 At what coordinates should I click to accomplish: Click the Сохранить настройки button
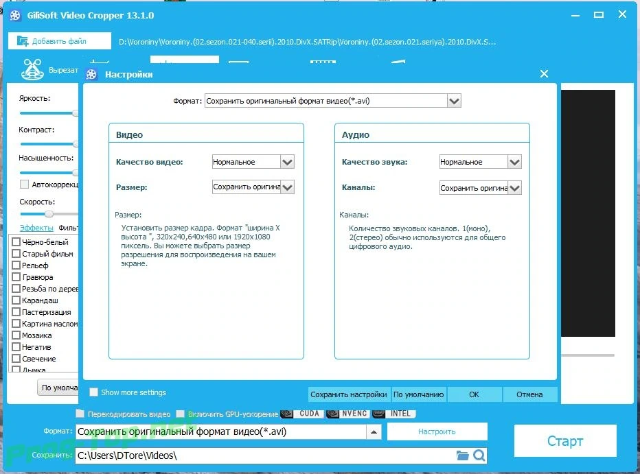click(x=349, y=394)
